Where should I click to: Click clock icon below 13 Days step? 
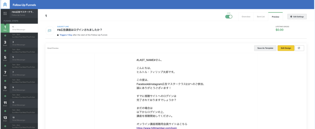5,126
